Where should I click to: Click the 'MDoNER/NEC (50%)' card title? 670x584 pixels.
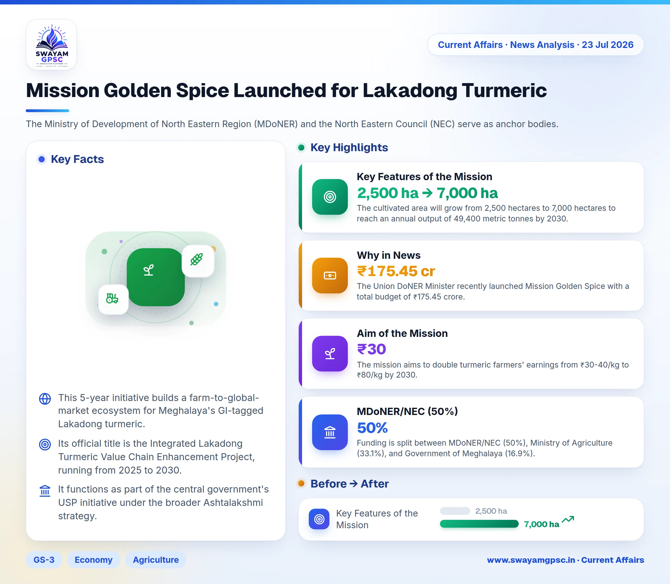407,412
